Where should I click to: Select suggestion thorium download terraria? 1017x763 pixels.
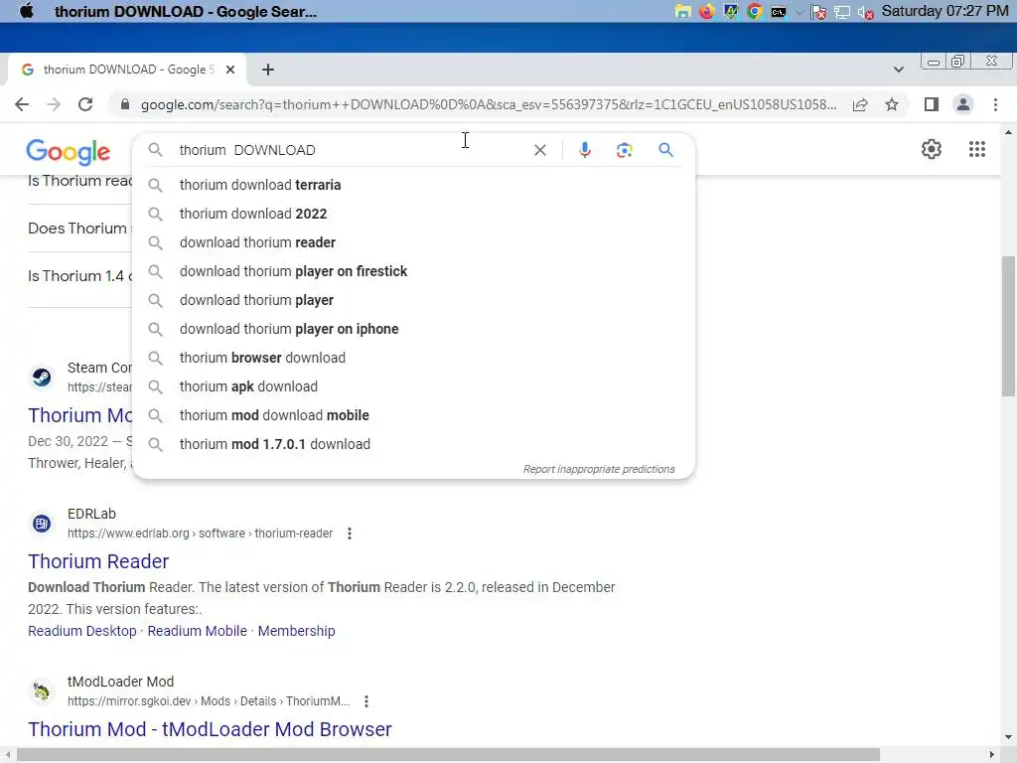pyautogui.click(x=413, y=185)
